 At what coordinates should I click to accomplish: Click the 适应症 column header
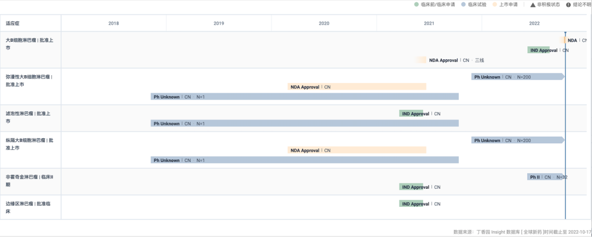(x=13, y=23)
